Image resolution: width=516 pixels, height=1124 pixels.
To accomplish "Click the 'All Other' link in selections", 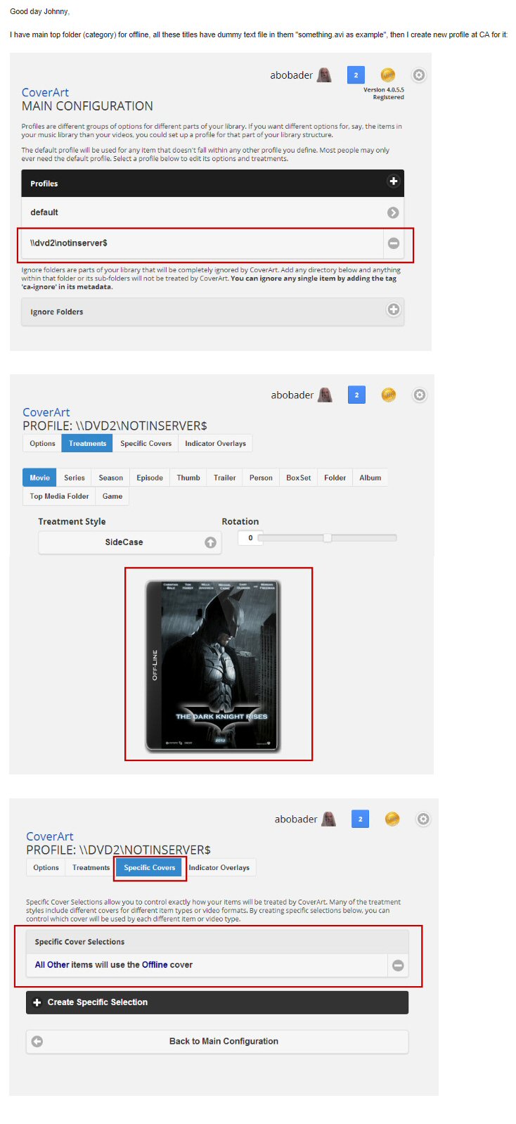I will [52, 965].
